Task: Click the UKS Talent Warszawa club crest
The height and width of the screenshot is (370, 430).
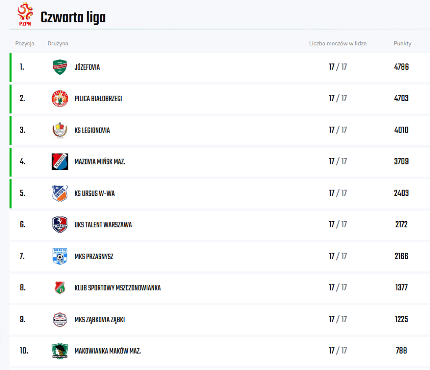Action: [x=60, y=225]
